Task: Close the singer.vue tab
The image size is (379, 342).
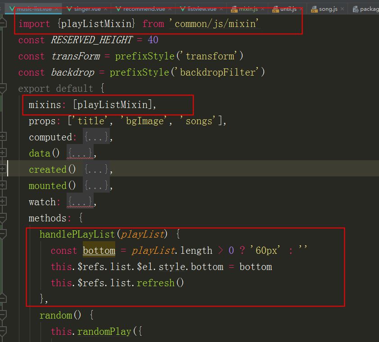Action: (x=105, y=9)
